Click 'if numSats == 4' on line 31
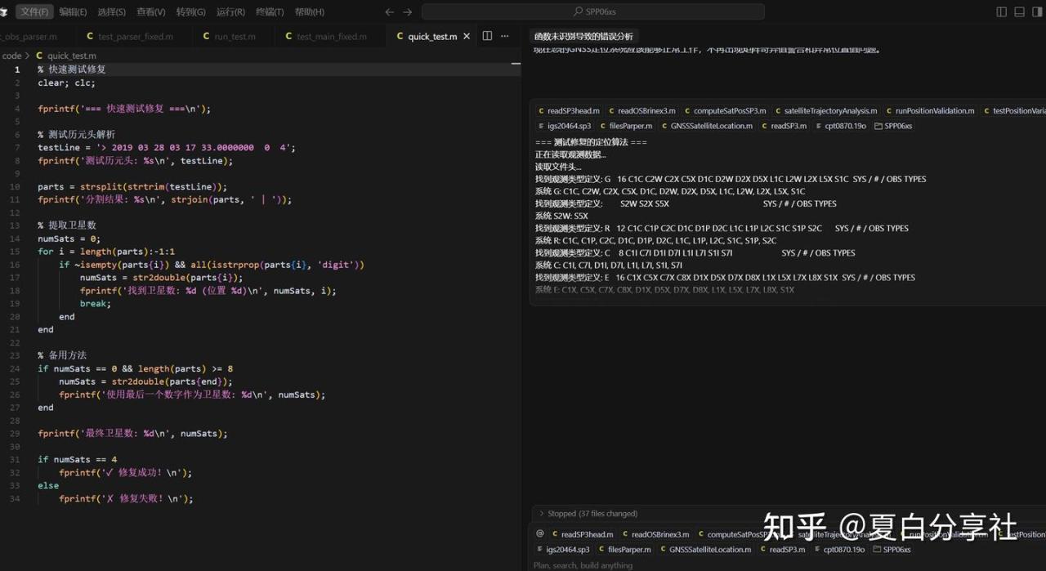This screenshot has height=571, width=1046. (x=77, y=459)
